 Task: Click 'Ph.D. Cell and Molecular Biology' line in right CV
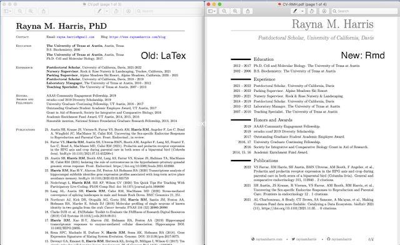307,66
